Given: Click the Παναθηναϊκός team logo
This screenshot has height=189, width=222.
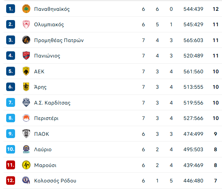Looking at the screenshot, I should coord(26,9).
